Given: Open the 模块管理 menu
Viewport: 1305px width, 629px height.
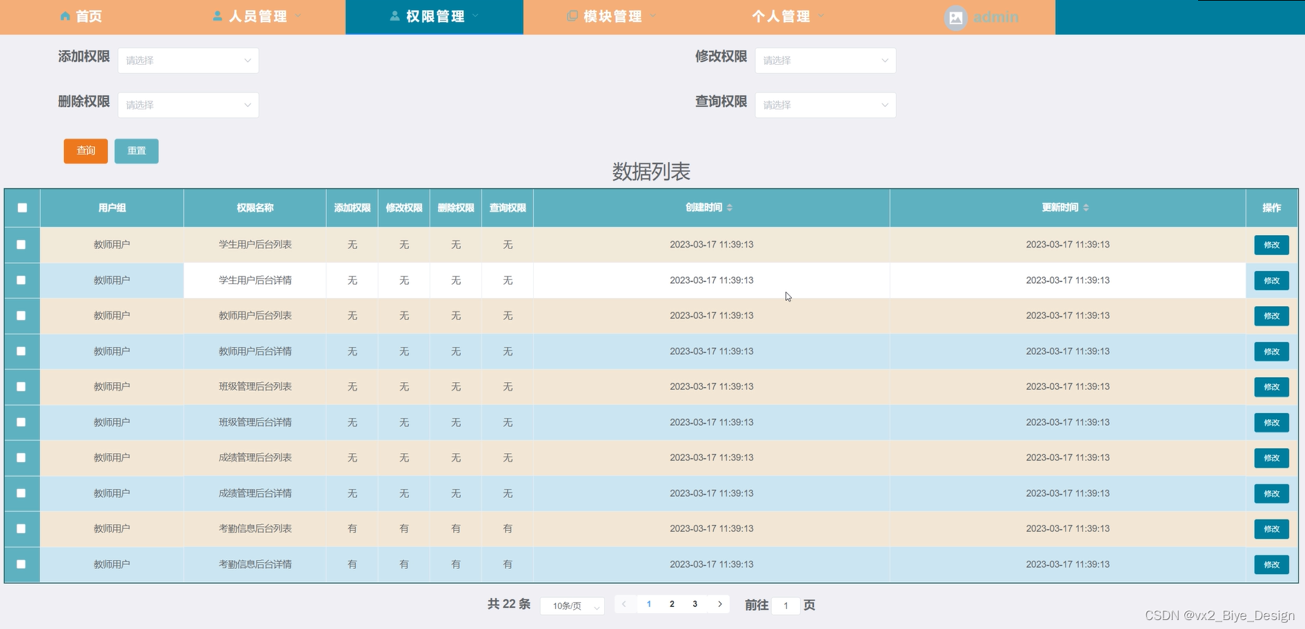Looking at the screenshot, I should coord(612,17).
